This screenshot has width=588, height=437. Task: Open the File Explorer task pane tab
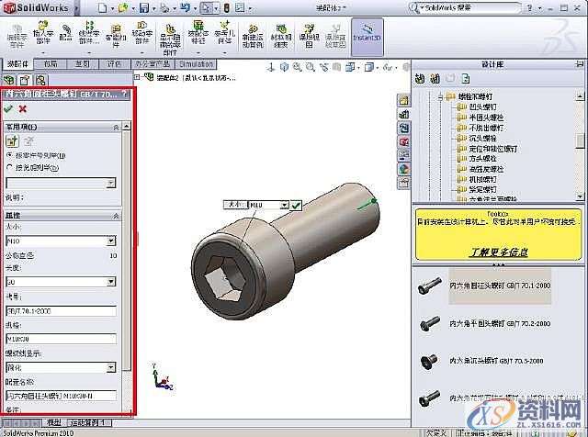[x=403, y=128]
